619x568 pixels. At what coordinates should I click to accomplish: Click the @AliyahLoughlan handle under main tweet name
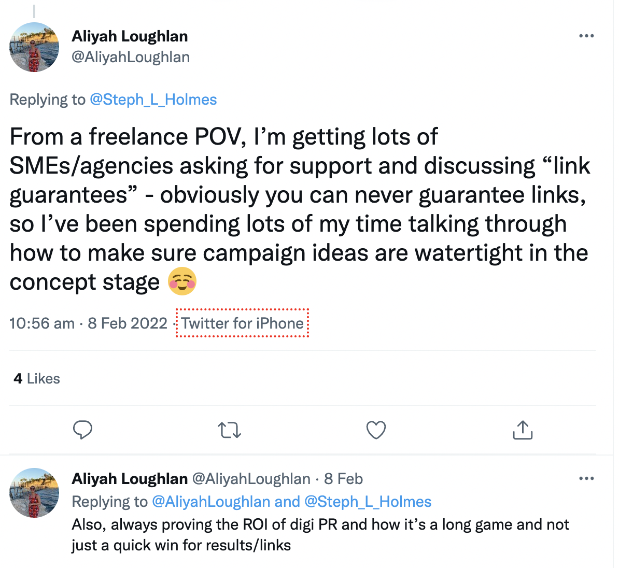point(131,57)
